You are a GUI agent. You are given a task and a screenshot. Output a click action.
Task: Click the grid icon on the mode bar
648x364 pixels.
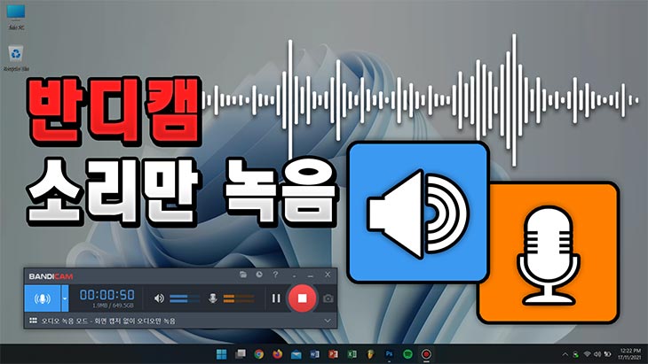coord(32,320)
